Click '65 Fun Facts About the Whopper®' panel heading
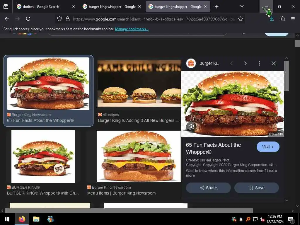Viewport: 300px width, 225px height. (213, 149)
